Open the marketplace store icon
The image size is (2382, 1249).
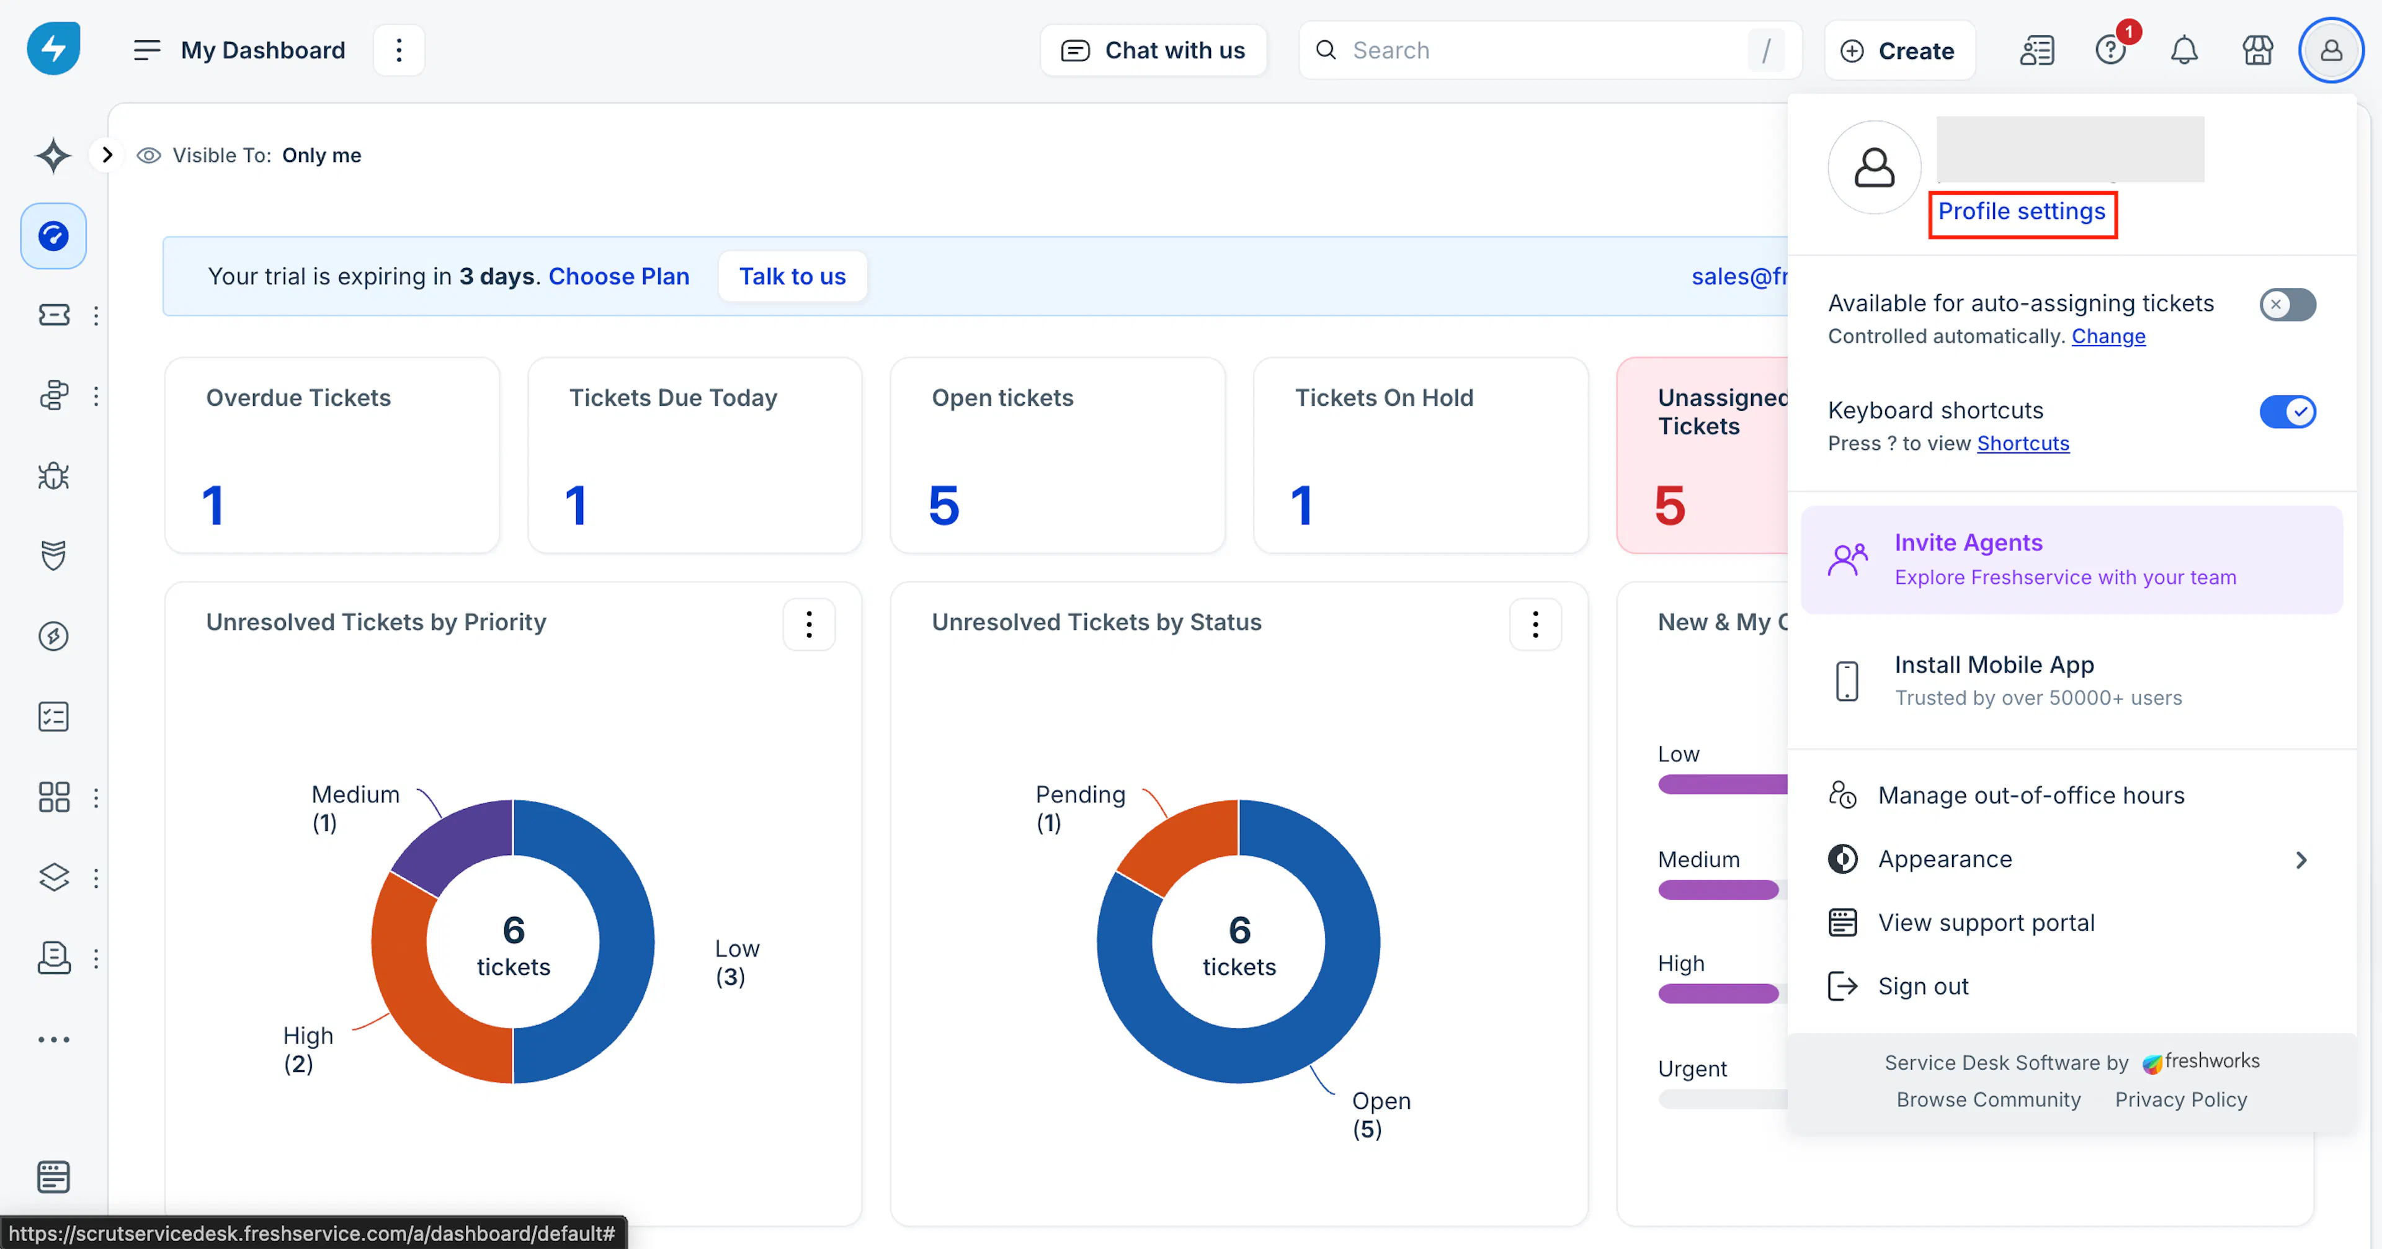(2257, 50)
